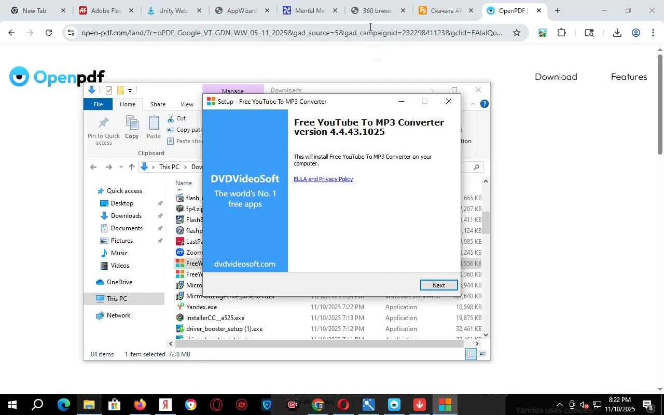
Task: Open Downloads in the navigation pane
Action: (x=126, y=216)
